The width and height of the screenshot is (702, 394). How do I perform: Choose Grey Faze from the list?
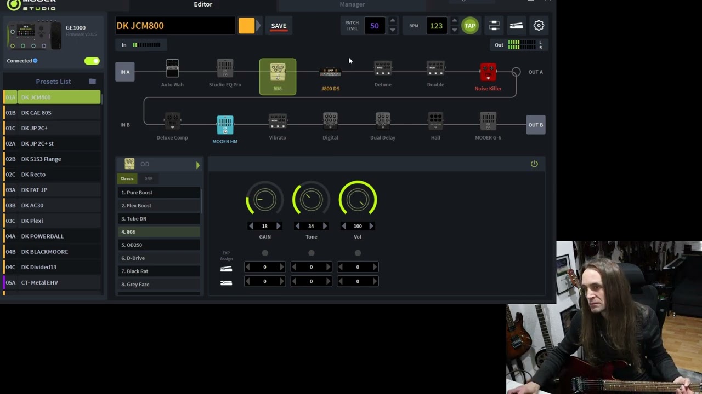coord(159,285)
